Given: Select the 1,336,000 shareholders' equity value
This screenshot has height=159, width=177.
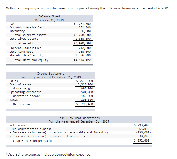Looking at the screenshot, I should [x=83, y=55].
